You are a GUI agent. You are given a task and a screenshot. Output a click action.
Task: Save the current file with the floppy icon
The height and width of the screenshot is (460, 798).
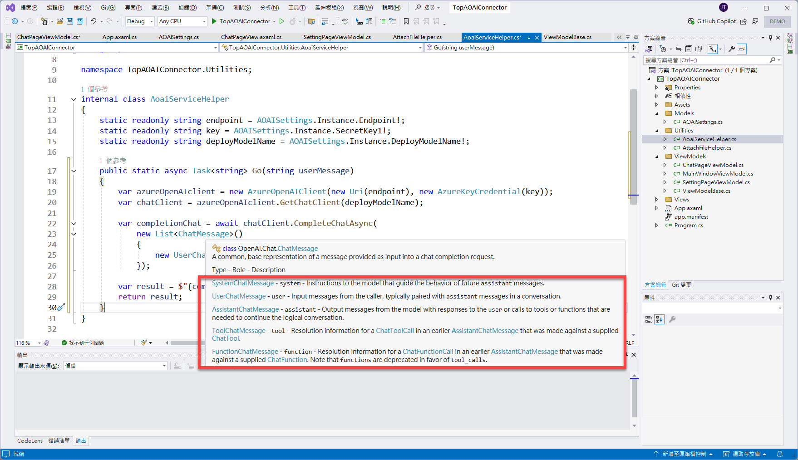coord(70,21)
